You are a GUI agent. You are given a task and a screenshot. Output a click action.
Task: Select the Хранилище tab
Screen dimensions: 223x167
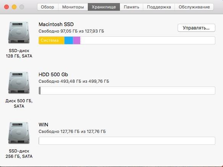[104, 7]
